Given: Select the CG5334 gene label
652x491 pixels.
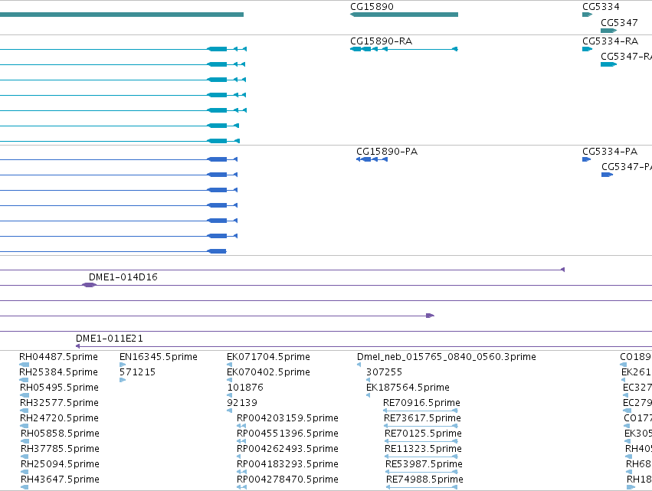Looking at the screenshot, I should click(x=601, y=7).
